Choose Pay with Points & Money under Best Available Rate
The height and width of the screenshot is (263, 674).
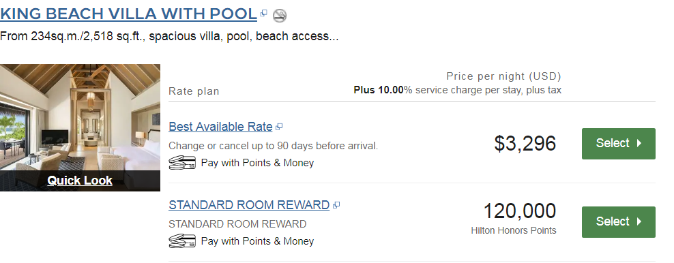(x=257, y=163)
